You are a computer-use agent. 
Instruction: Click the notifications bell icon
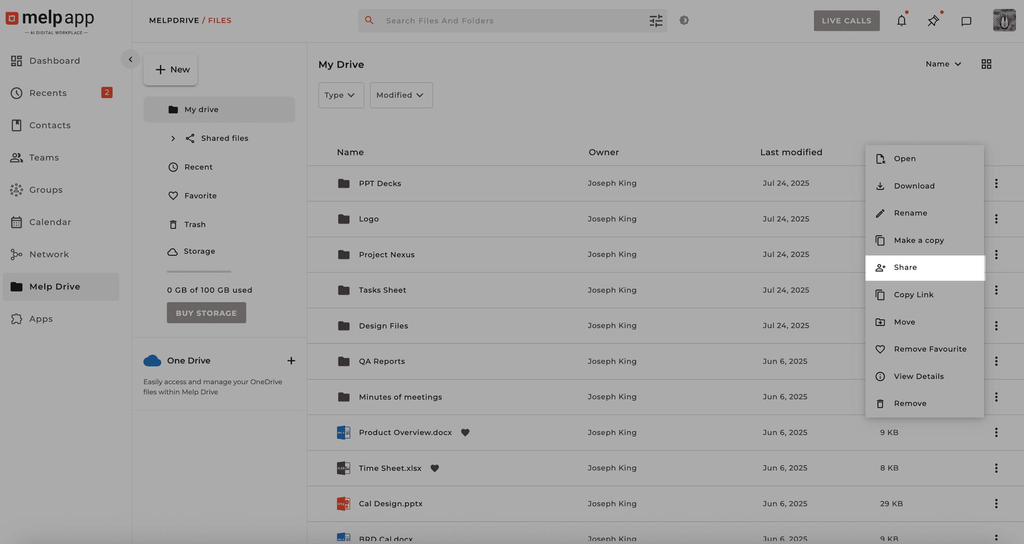(901, 21)
